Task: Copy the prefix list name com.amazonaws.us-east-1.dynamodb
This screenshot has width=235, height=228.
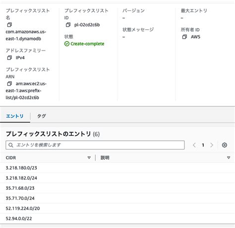Action: tap(9, 25)
